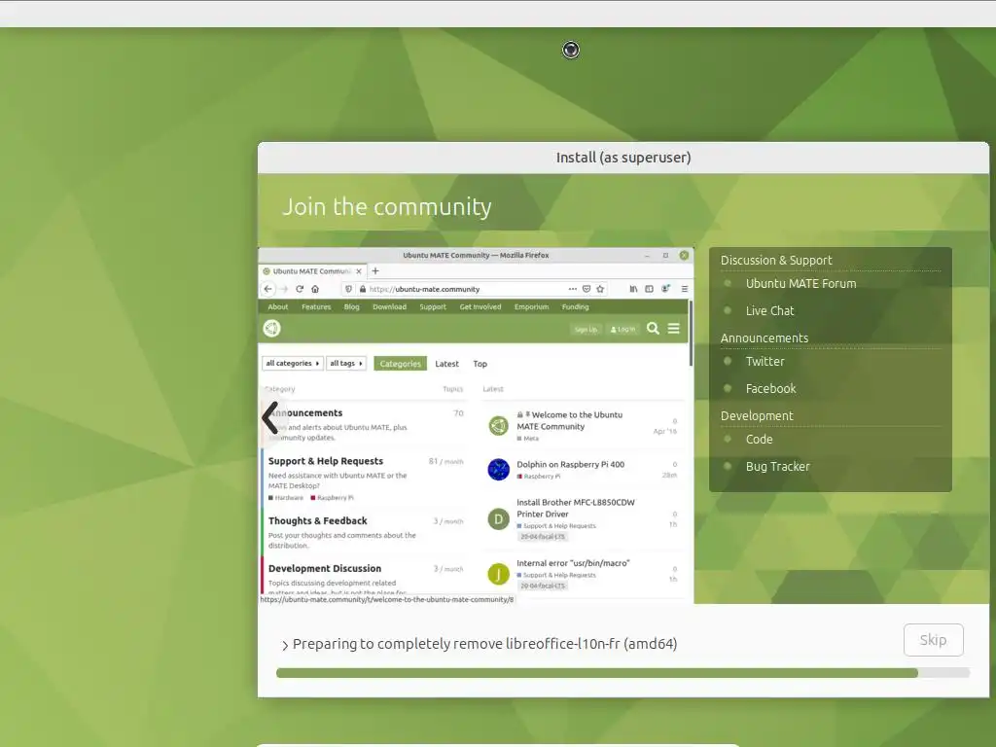Open the Live Chat link
996x747 pixels.
770,310
